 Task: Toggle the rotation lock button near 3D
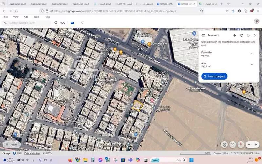click(x=224, y=144)
